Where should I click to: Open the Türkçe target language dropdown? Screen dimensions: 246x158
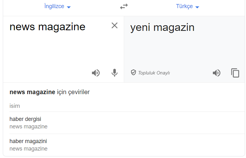click(188, 7)
